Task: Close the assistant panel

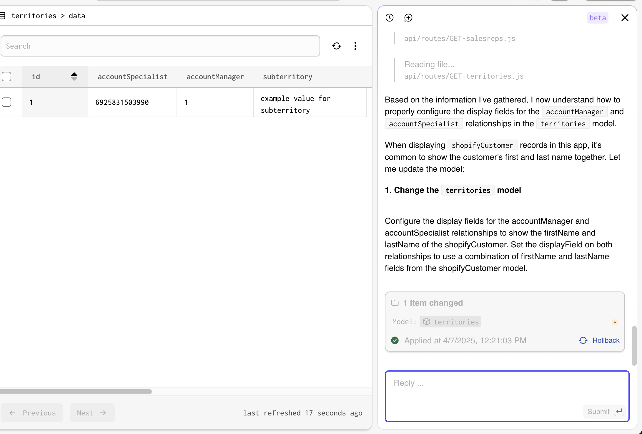Action: pyautogui.click(x=625, y=18)
